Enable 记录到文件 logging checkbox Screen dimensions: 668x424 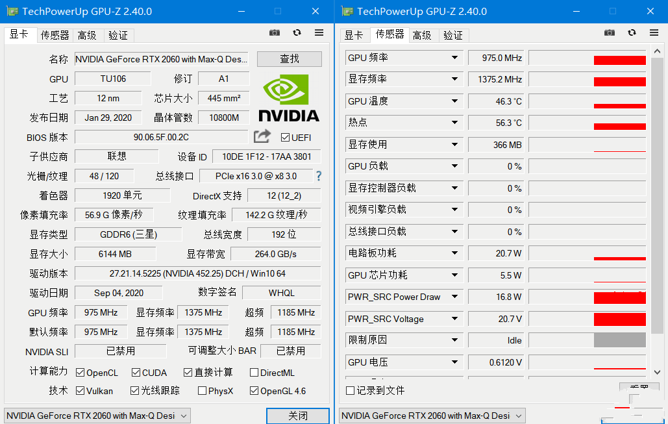pyautogui.click(x=349, y=390)
